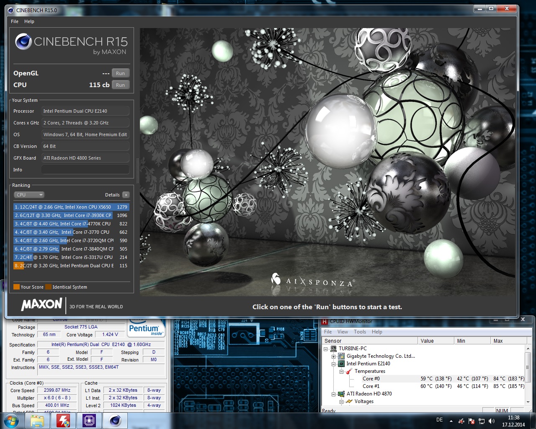The image size is (536, 429).
Task: Click the Your Score orange swatch
Action: [x=16, y=287]
